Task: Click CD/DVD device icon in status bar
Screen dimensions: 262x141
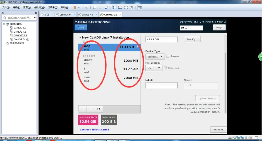Action: coord(234,138)
